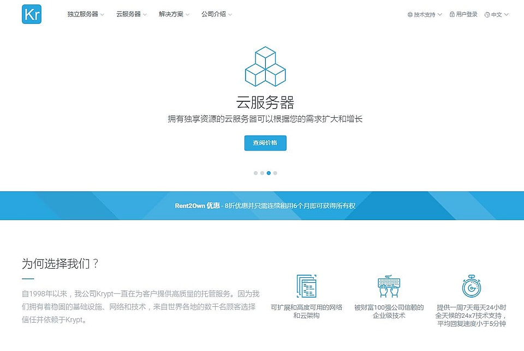Open the 用户登录 login link

click(x=467, y=14)
